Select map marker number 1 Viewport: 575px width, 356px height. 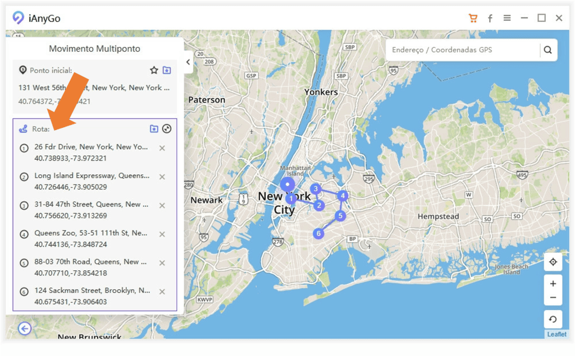tap(291, 198)
